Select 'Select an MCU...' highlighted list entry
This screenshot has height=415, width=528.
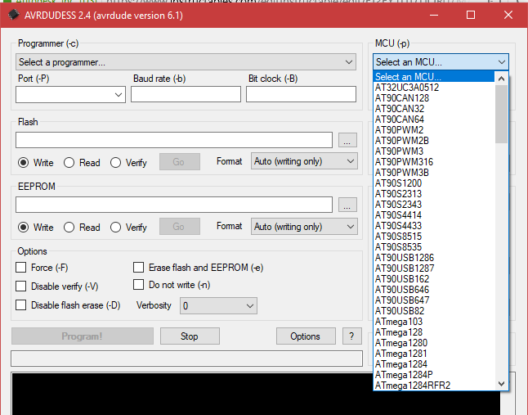pyautogui.click(x=434, y=76)
